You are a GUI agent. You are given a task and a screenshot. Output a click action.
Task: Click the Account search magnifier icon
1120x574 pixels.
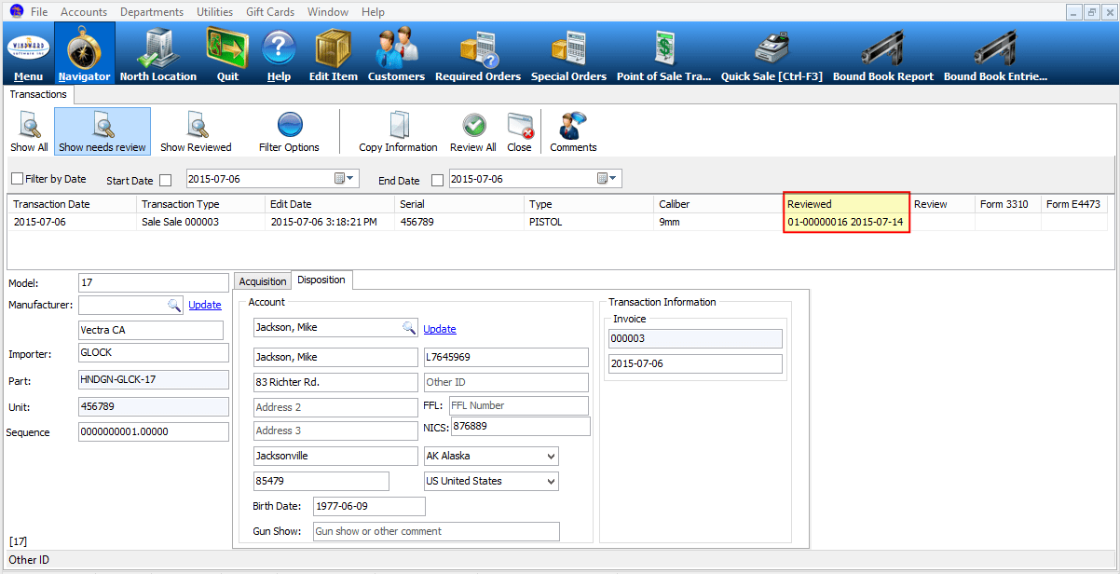[409, 328]
